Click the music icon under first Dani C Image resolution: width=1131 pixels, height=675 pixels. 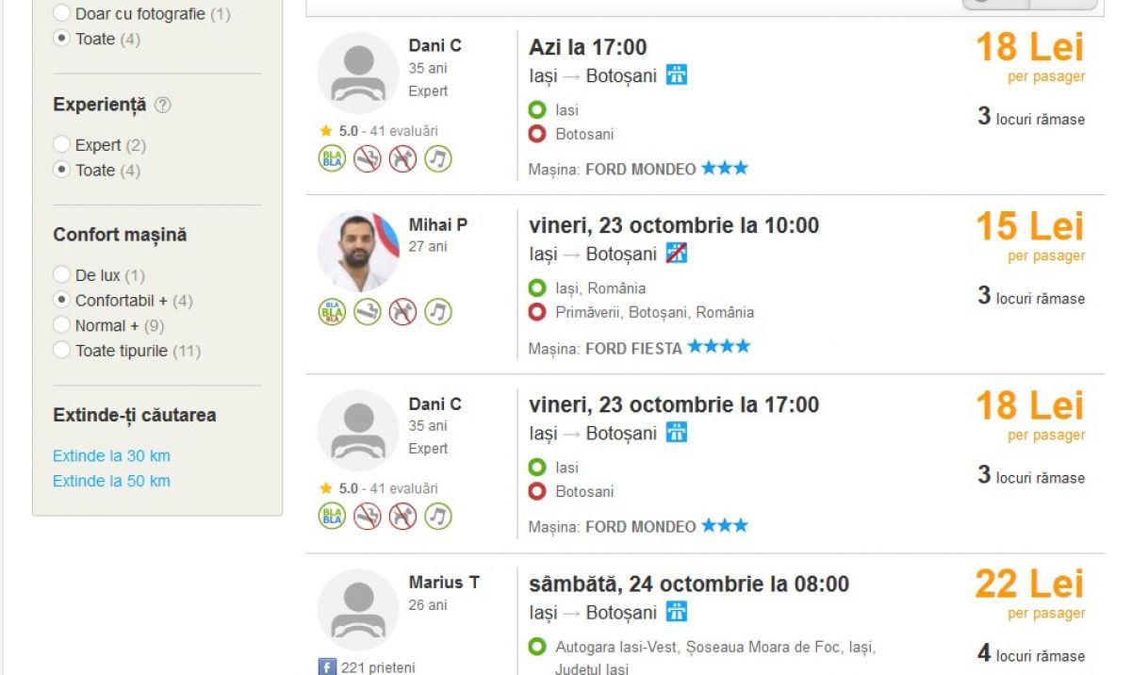coord(438,158)
